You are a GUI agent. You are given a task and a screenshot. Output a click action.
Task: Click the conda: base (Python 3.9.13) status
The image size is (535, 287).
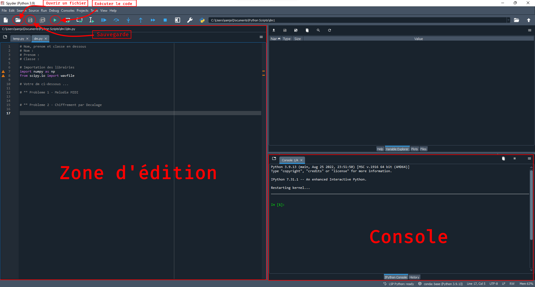(x=440, y=284)
